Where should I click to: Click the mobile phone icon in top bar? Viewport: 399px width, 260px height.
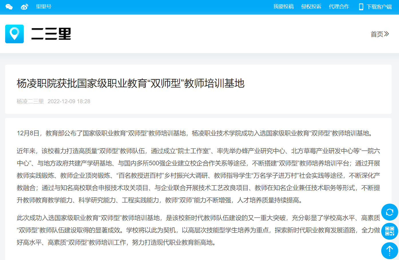[x=361, y=7]
